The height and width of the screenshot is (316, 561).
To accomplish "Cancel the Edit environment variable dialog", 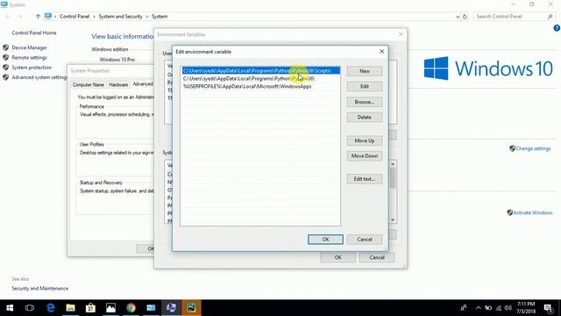I will click(x=365, y=240).
